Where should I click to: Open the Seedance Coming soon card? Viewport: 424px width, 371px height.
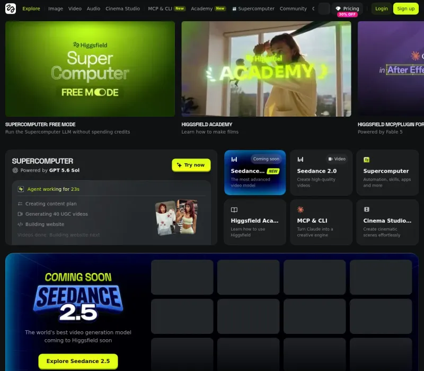pyautogui.click(x=255, y=173)
